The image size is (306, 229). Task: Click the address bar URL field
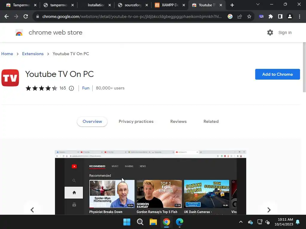click(132, 17)
